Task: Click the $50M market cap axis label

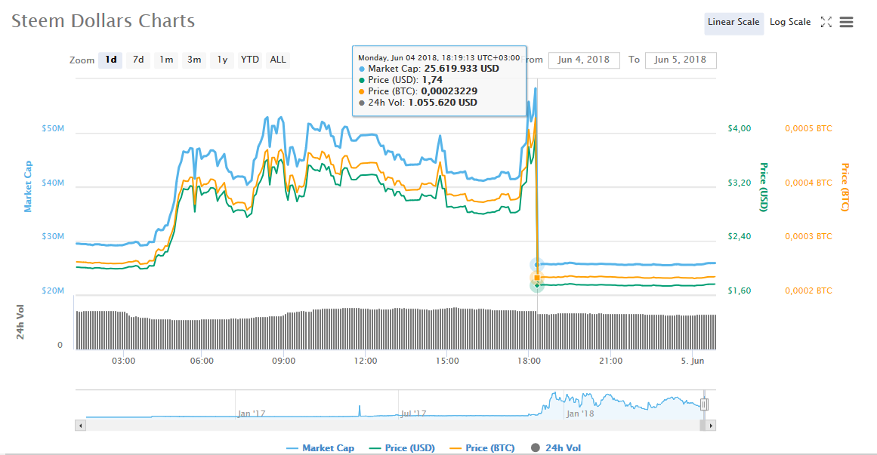Action: click(53, 128)
